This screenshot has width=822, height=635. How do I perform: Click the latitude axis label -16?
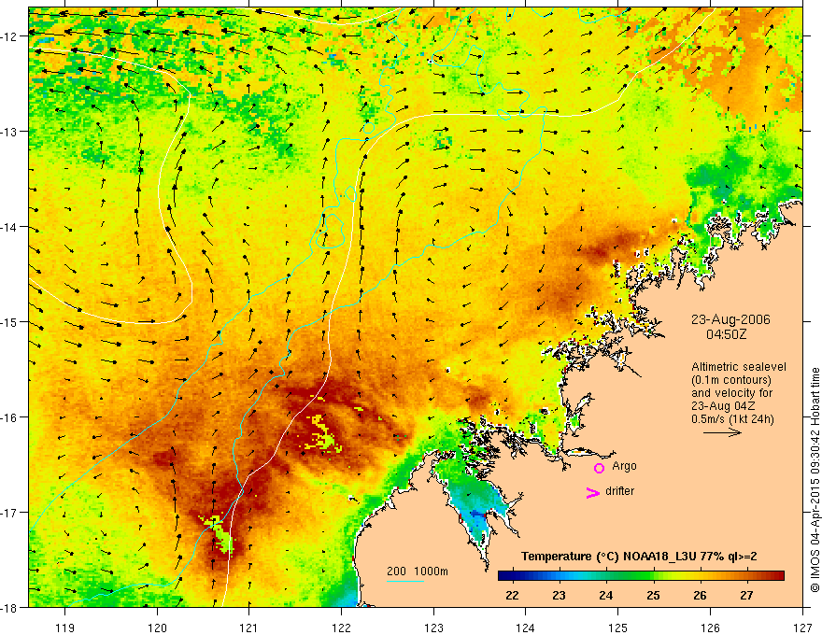tap(10, 417)
